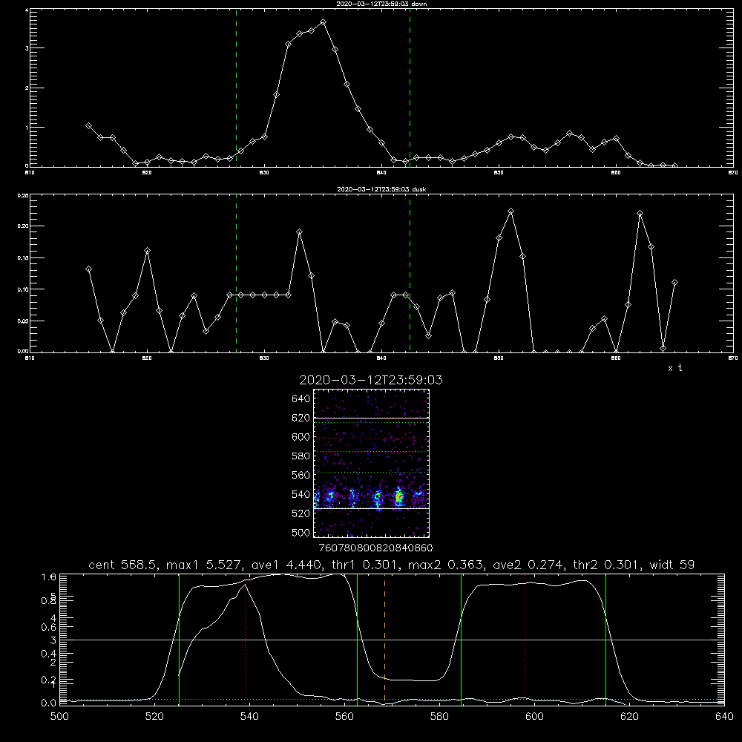Click heatmap y-axis label 560
Viewport: 742px width, 742px height.
pos(301,475)
